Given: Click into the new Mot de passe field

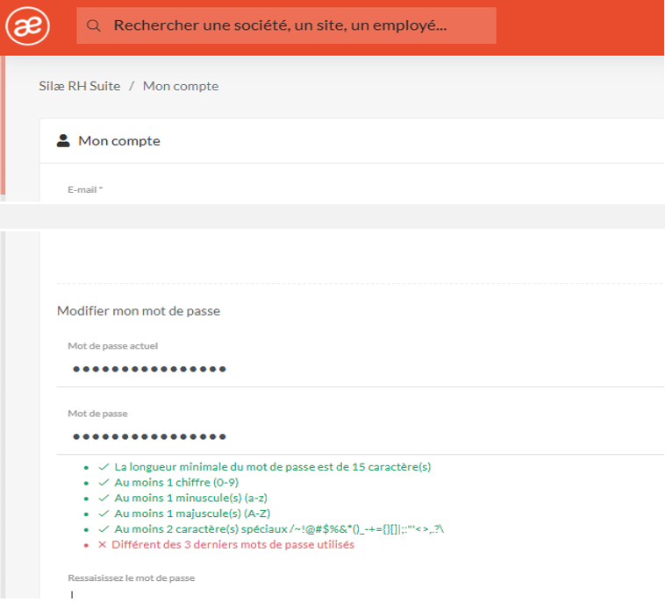Looking at the screenshot, I should [351, 436].
